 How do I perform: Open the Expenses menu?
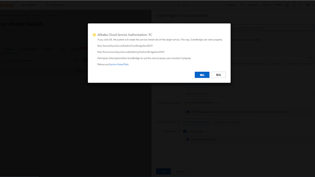click(231, 5)
